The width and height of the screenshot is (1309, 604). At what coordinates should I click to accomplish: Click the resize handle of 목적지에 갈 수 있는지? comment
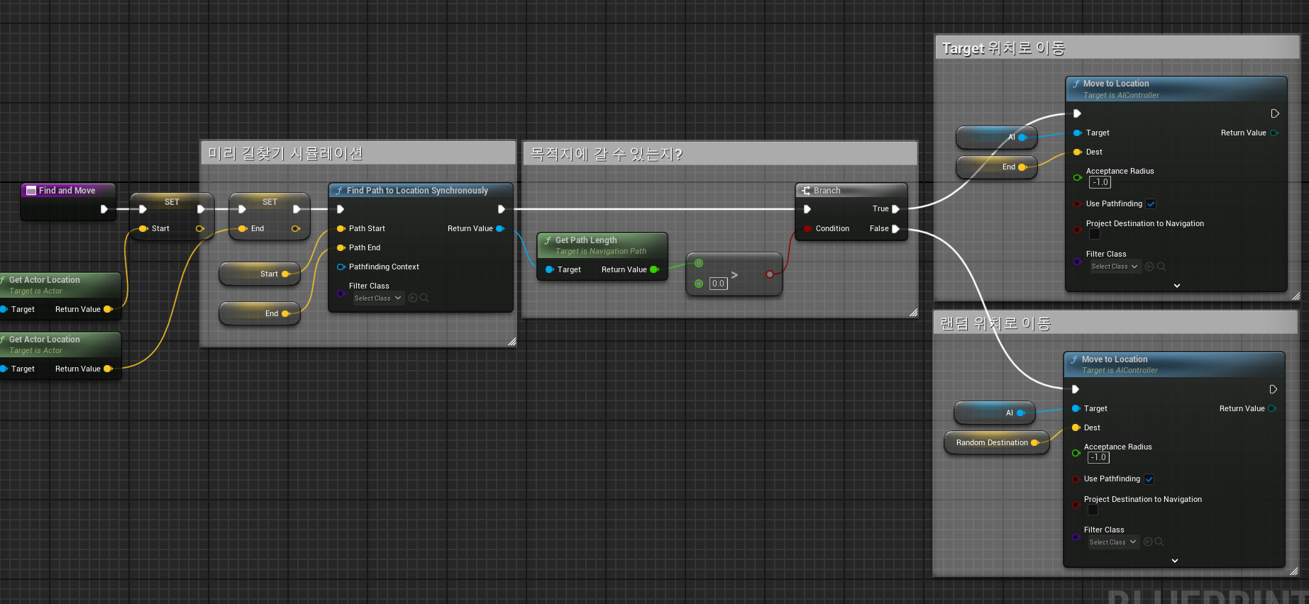click(913, 313)
